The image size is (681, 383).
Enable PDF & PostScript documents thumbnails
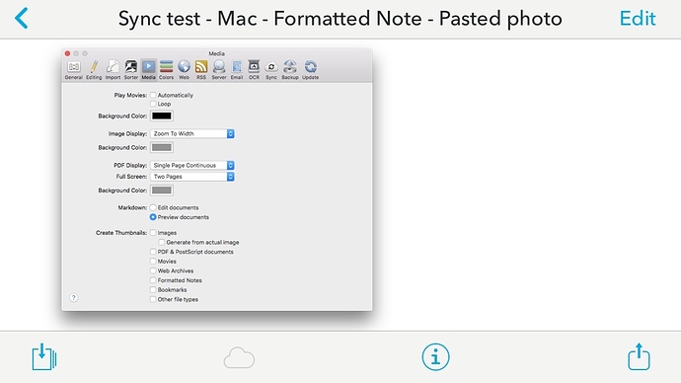point(153,252)
